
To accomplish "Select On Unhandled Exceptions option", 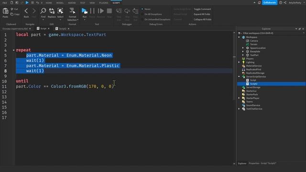I will (x=156, y=20).
